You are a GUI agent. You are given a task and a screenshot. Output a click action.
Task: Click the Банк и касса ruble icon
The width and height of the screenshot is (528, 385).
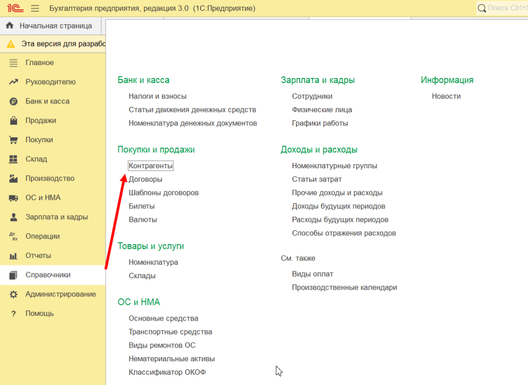(14, 101)
